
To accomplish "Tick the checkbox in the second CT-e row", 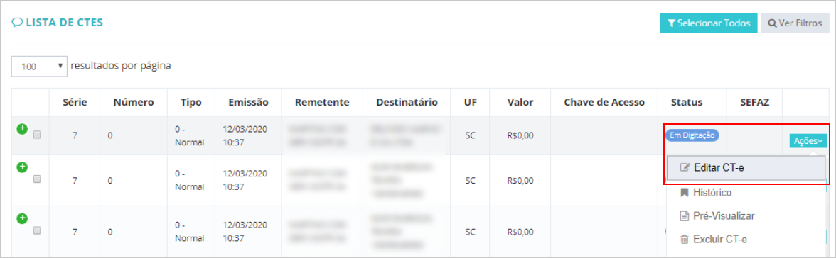I will pyautogui.click(x=37, y=179).
